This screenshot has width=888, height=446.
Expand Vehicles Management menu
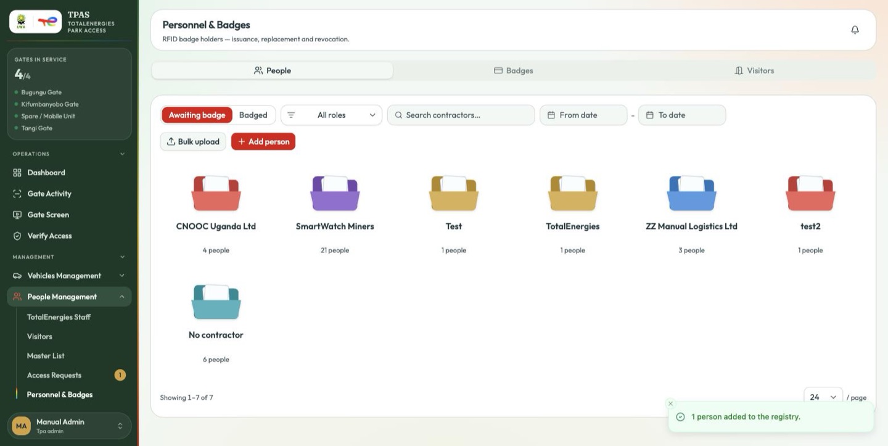coord(69,276)
